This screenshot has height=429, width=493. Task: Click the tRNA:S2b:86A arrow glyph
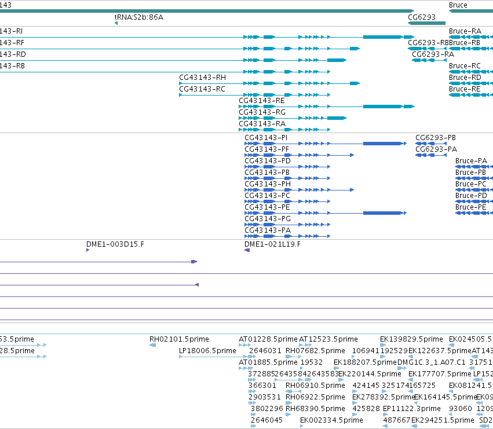point(116,23)
